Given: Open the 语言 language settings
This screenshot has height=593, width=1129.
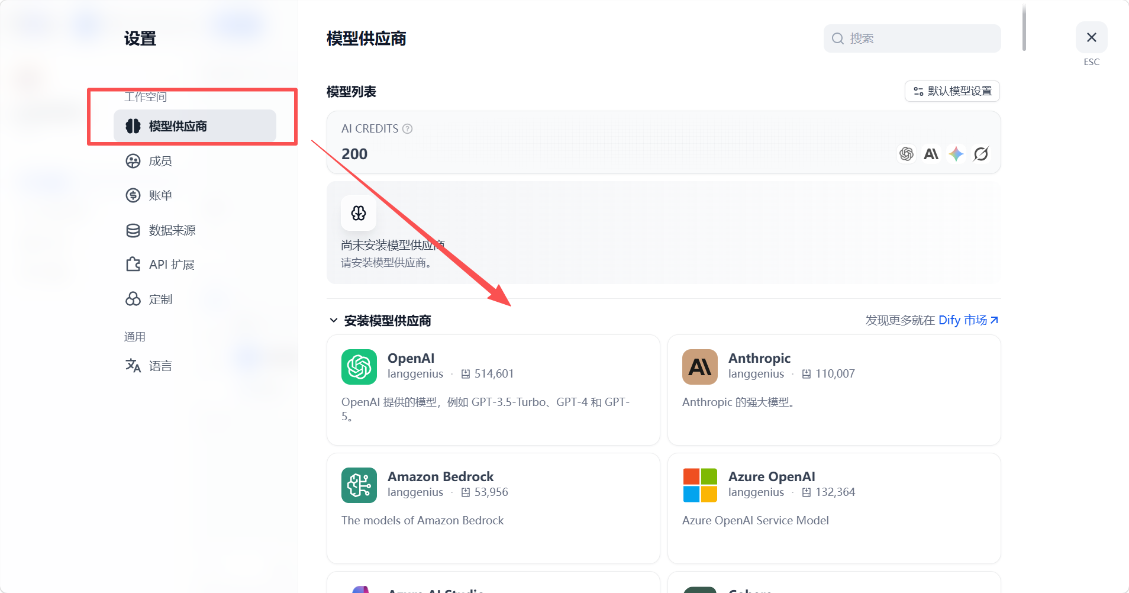Looking at the screenshot, I should coord(195,366).
